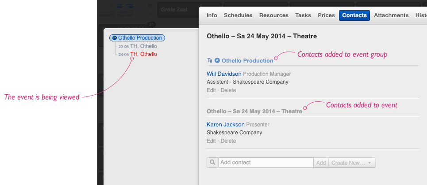This screenshot has width=427, height=185.
Task: Go to the Resources tab
Action: click(x=274, y=15)
